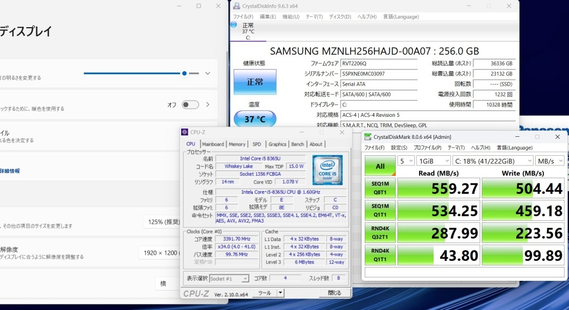This screenshot has width=569, height=310.
Task: Click the 99.89 RND4K Q1T1 write result
Action: click(523, 255)
